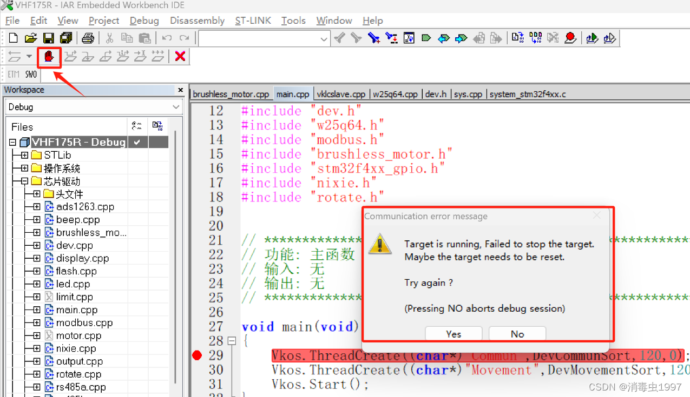Click inside the quick search input field
This screenshot has width=690, height=397.
point(259,38)
